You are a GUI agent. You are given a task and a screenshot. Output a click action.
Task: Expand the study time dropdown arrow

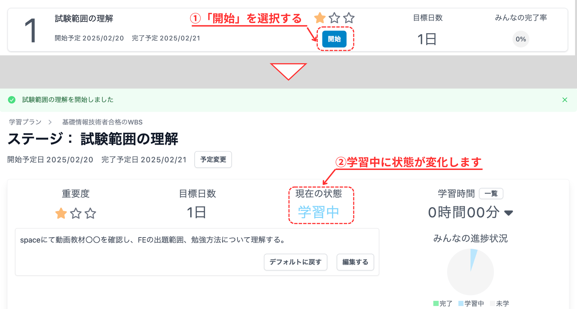[509, 213]
